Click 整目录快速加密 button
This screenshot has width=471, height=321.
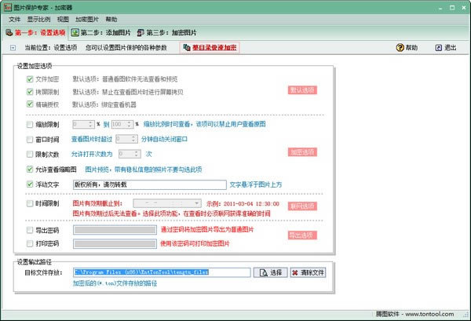[210, 47]
